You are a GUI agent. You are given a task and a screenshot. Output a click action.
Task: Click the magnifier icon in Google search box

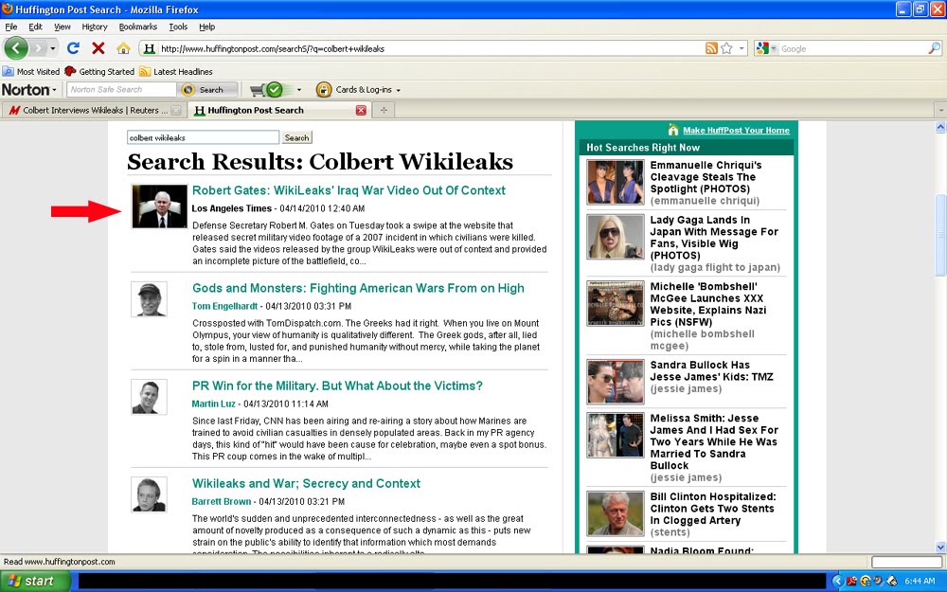(934, 48)
